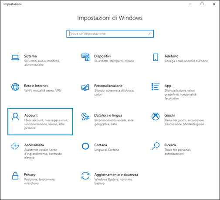Open the App list icon

pyautogui.click(x=156, y=86)
